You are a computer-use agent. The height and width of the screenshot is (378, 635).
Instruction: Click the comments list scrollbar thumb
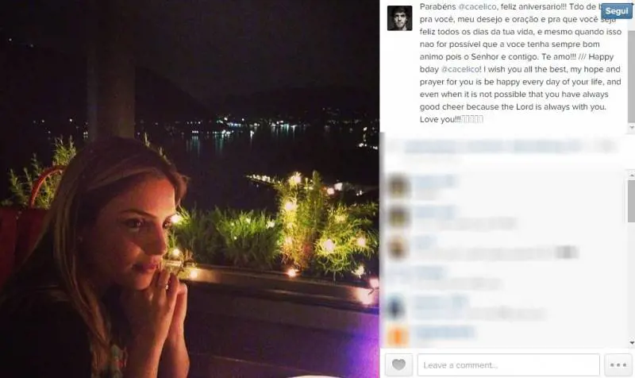[x=631, y=202]
